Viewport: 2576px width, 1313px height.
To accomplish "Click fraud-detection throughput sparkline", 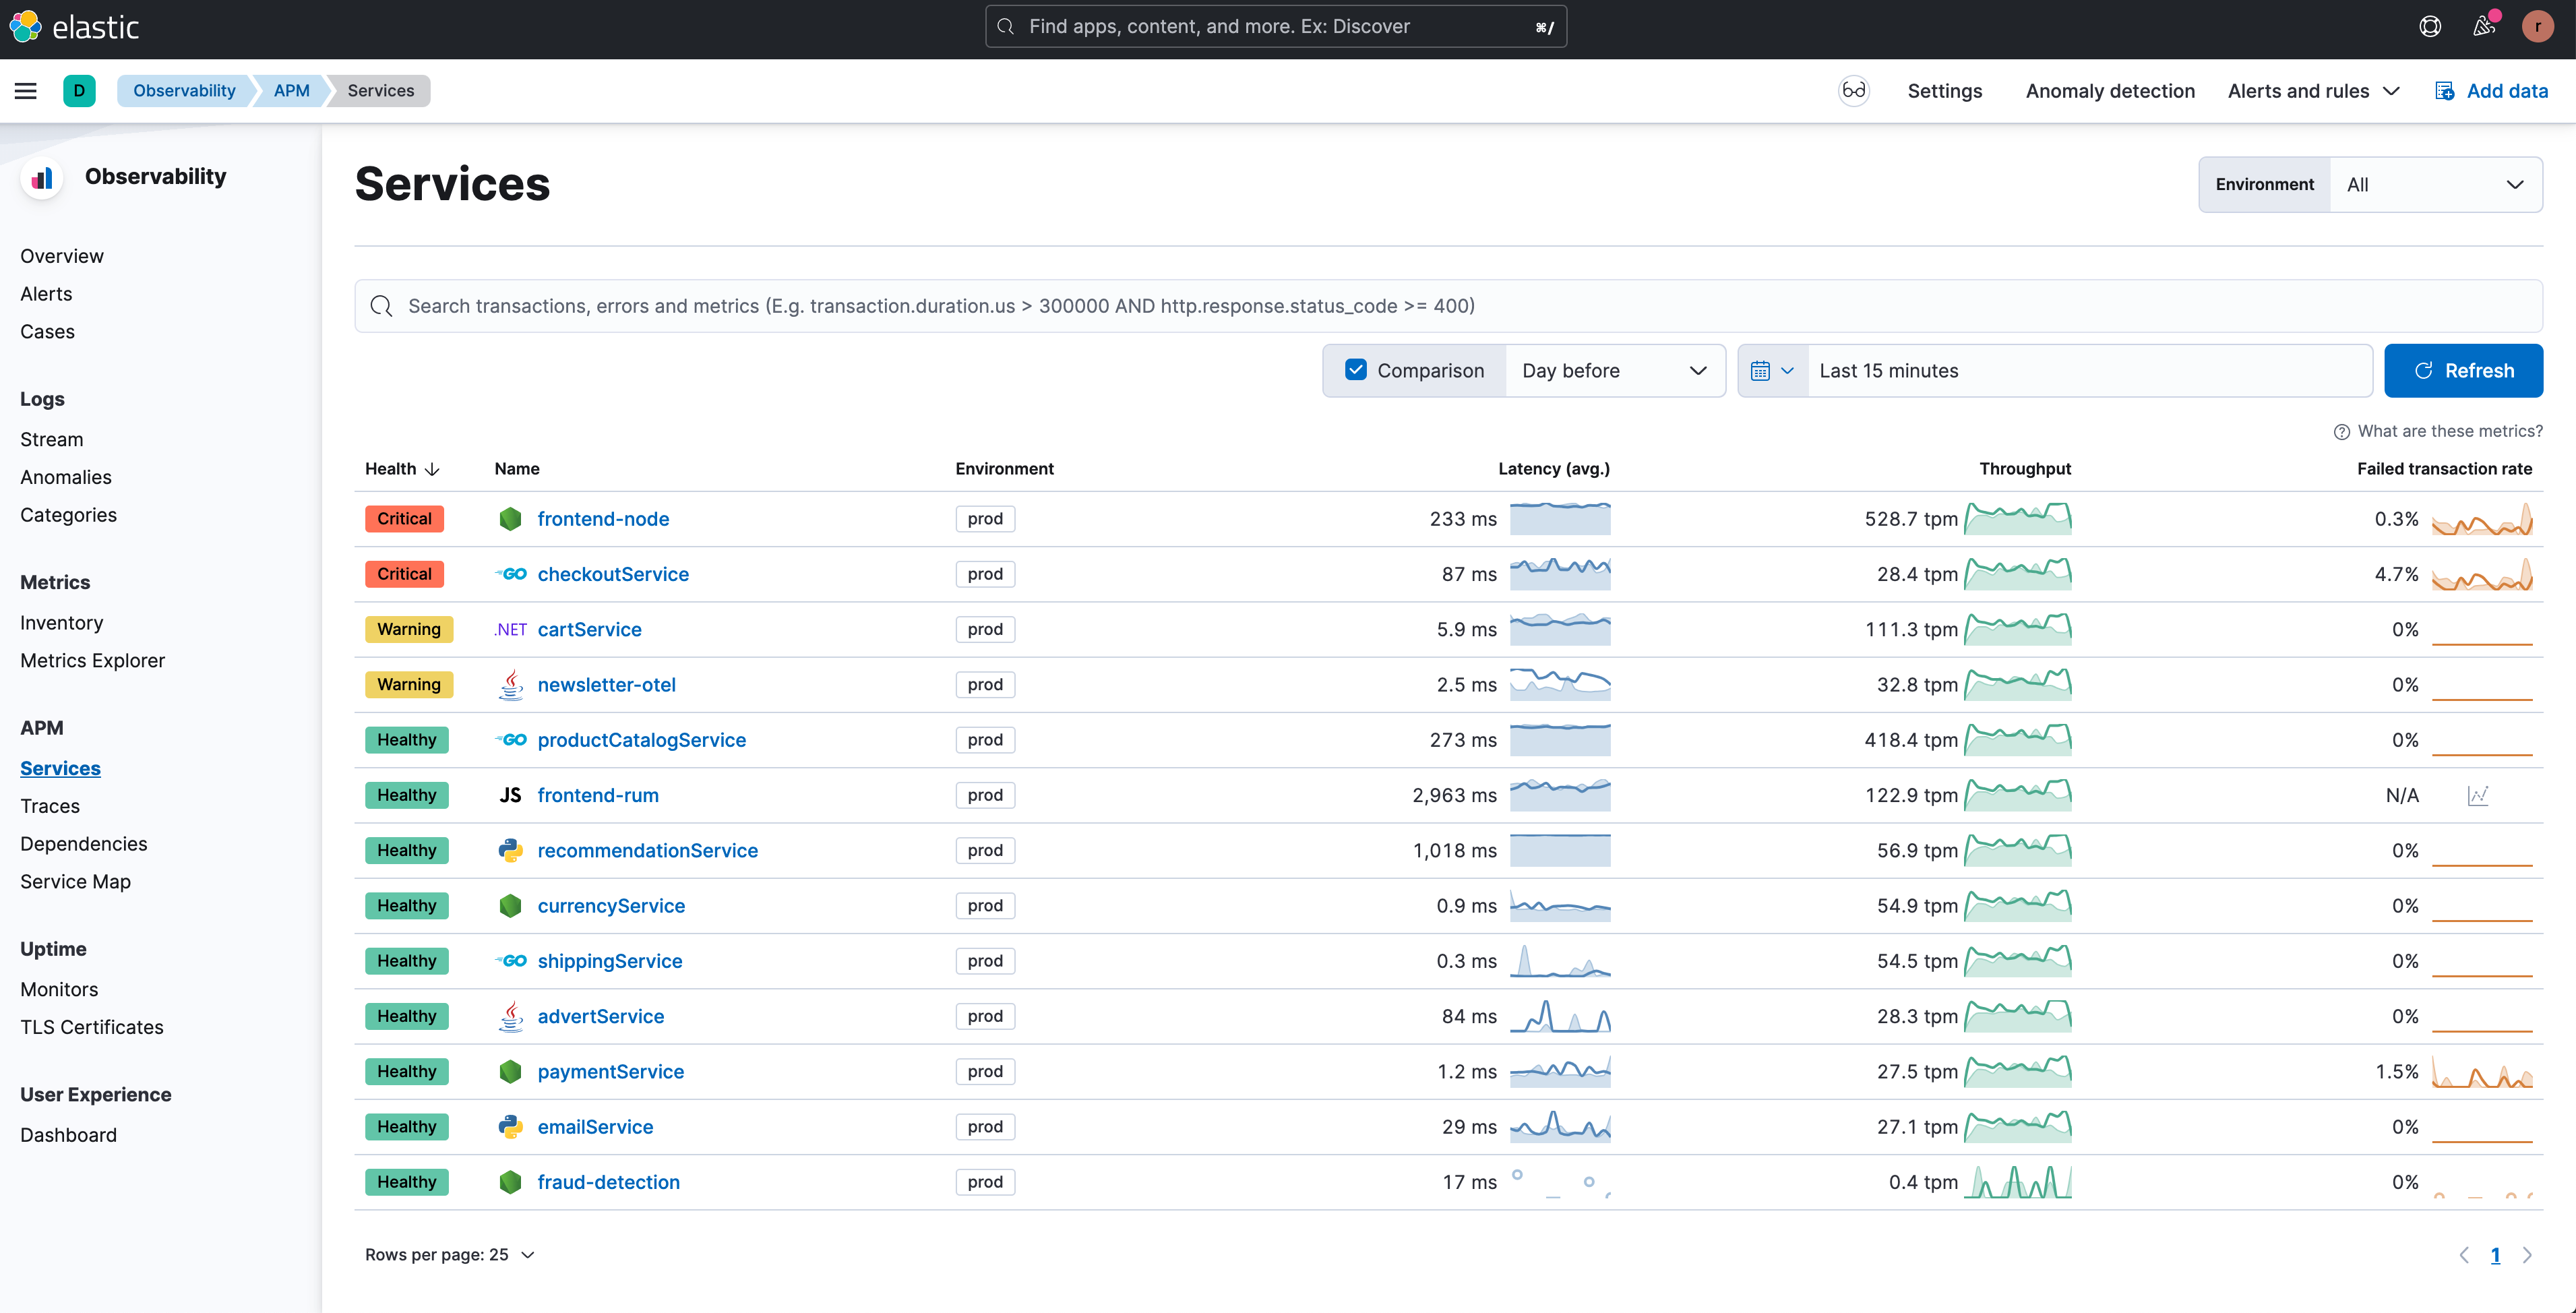I will (x=2018, y=1182).
